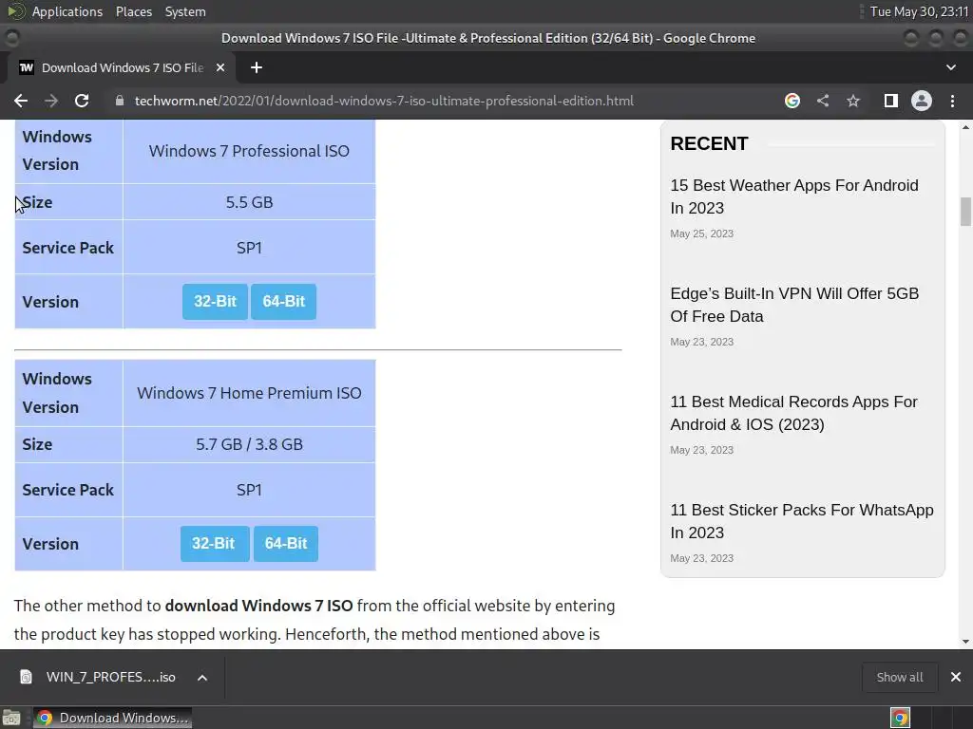Expand the tab search dropdown

[x=950, y=67]
